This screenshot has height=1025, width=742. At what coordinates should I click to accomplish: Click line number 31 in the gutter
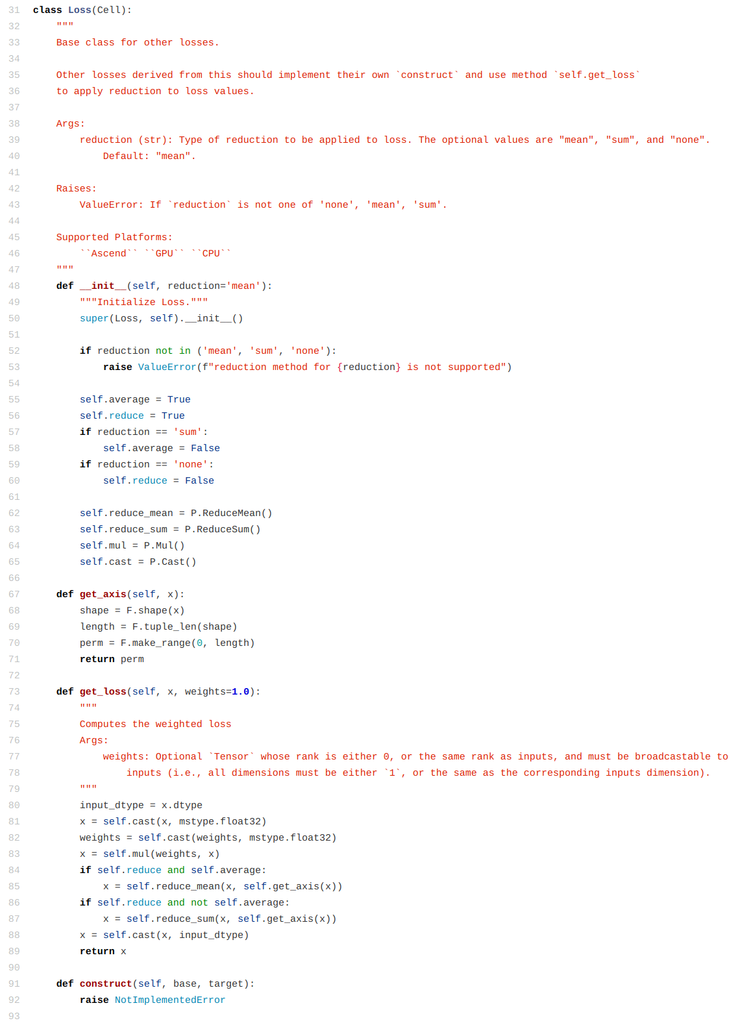point(14,10)
